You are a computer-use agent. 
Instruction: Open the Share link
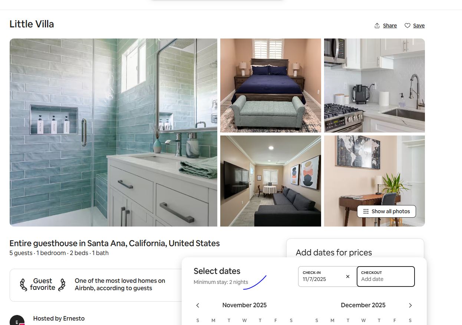pos(390,26)
